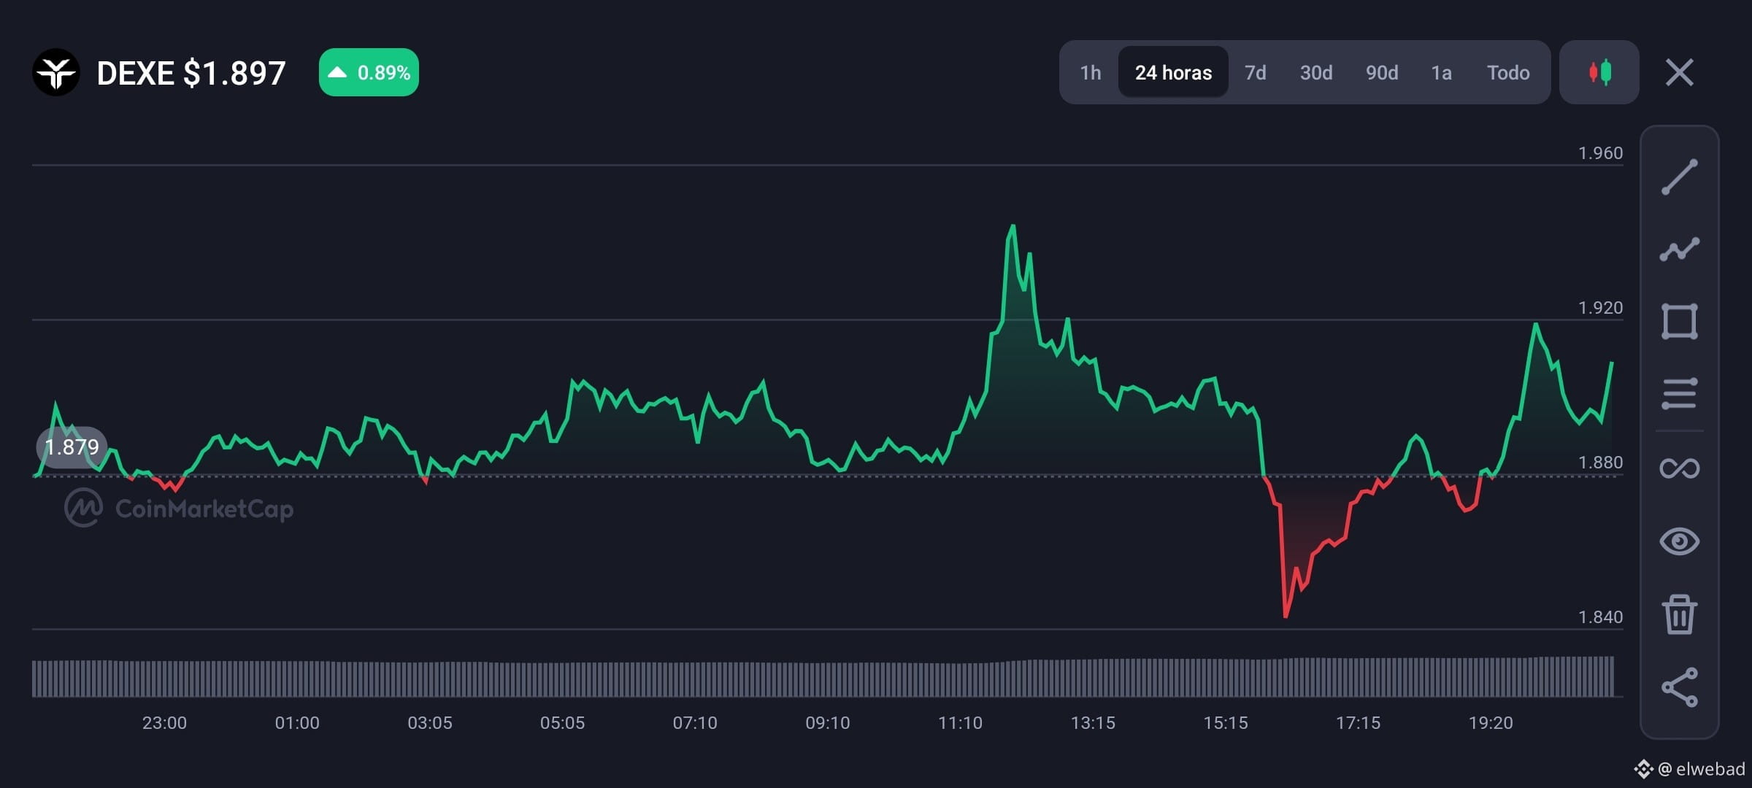1752x788 pixels.
Task: Click the DEXE $1.897 price title
Action: click(x=191, y=73)
